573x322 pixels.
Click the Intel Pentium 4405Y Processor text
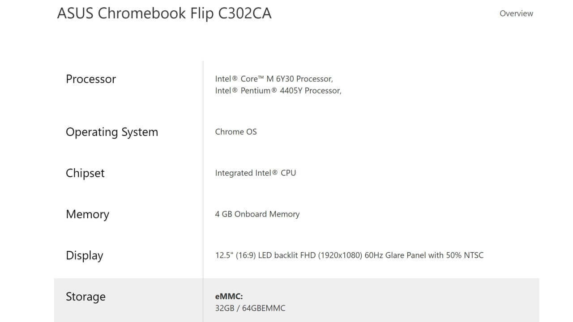tap(278, 91)
